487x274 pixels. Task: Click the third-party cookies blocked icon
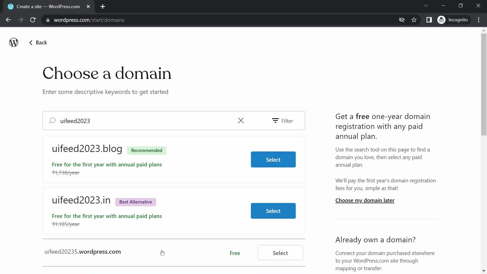[402, 20]
